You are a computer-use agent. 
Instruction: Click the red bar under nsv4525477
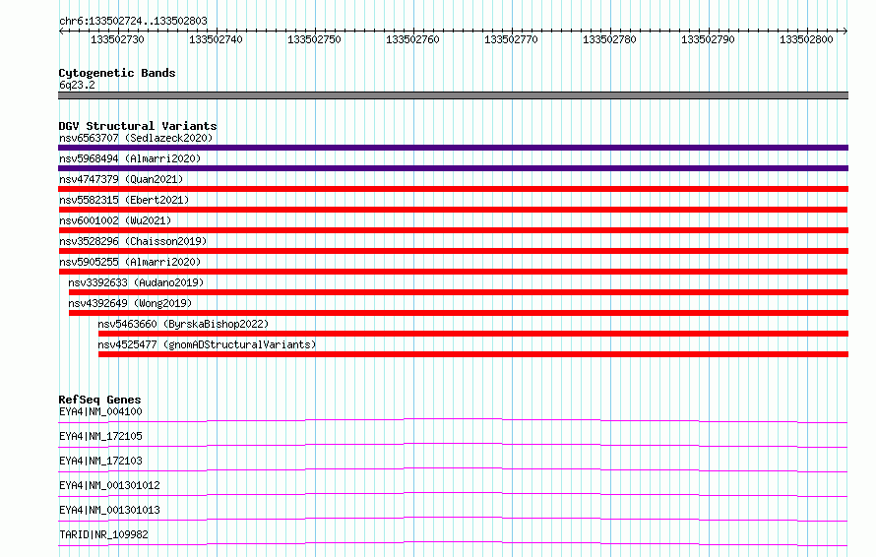[473, 354]
